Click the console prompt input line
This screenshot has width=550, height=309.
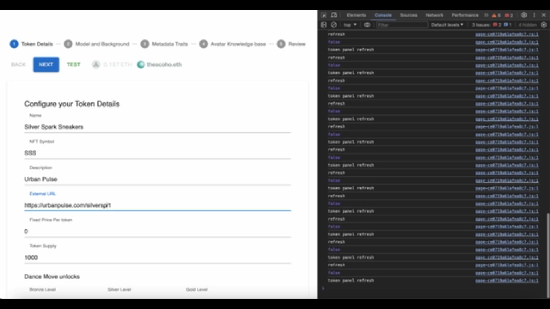433,288
